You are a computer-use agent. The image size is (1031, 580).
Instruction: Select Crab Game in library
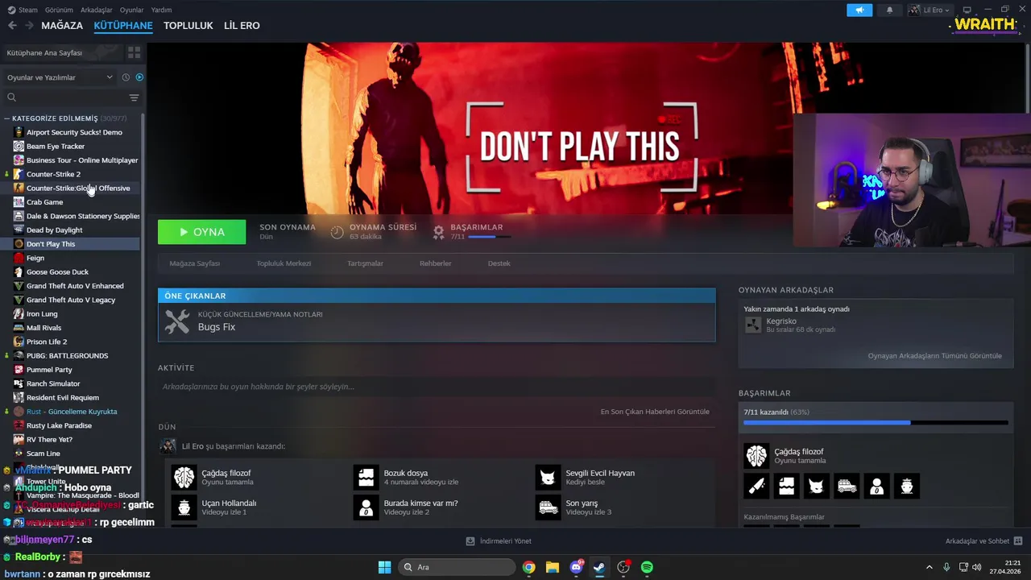(x=44, y=202)
